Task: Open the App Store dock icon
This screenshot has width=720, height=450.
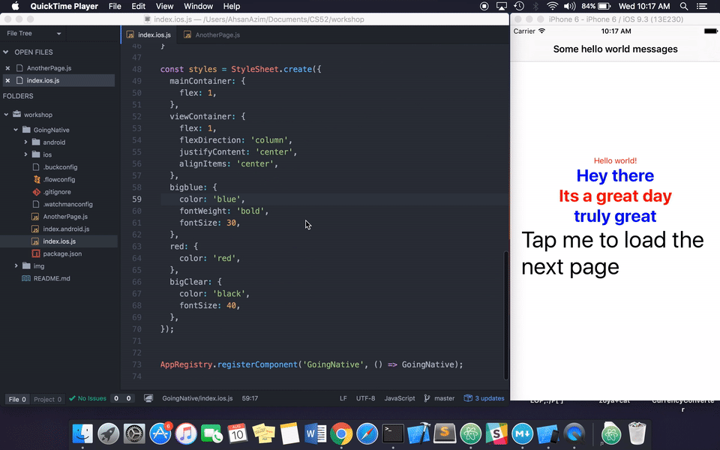Action: [x=160, y=433]
